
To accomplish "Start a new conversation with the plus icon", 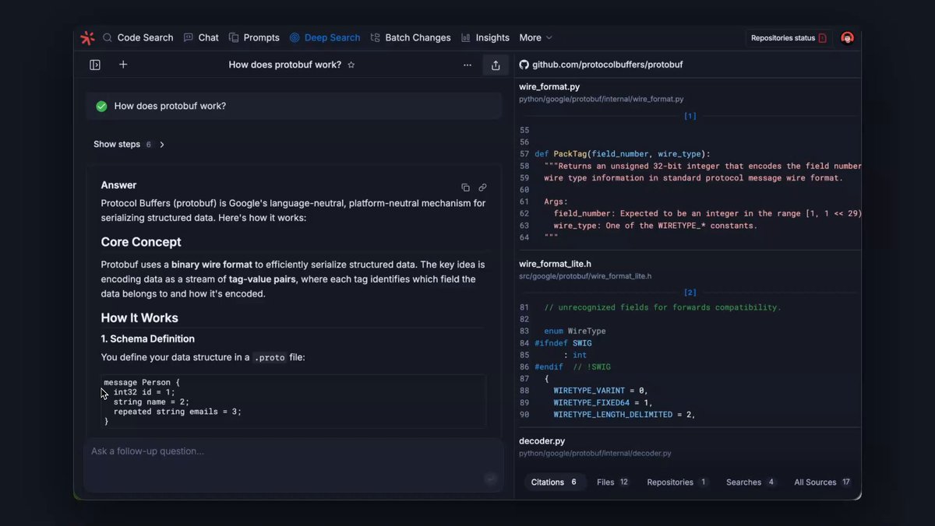I will (x=123, y=65).
